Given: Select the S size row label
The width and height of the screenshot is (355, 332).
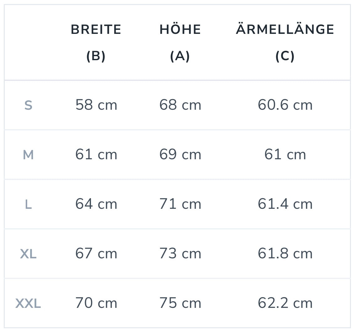Looking at the screenshot, I should click(x=28, y=105).
